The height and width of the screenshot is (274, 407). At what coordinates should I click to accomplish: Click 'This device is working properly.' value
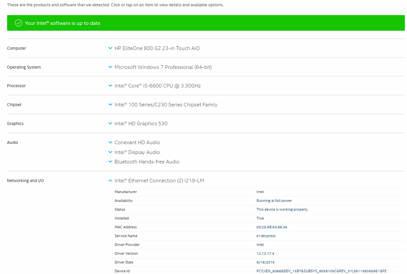pyautogui.click(x=283, y=209)
